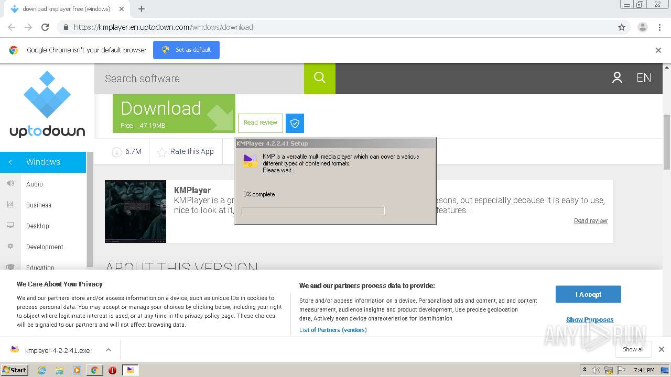671x377 pixels.
Task: Click the volume icon in system tray
Action: [x=596, y=370]
